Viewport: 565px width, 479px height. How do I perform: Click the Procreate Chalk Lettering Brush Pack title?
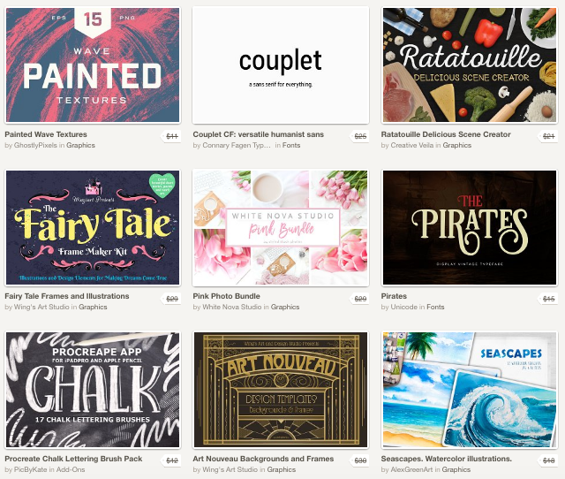click(73, 459)
